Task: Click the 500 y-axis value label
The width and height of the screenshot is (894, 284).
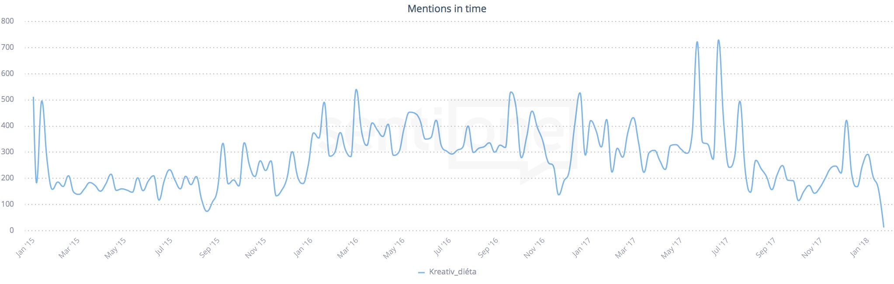Action: pos(7,100)
